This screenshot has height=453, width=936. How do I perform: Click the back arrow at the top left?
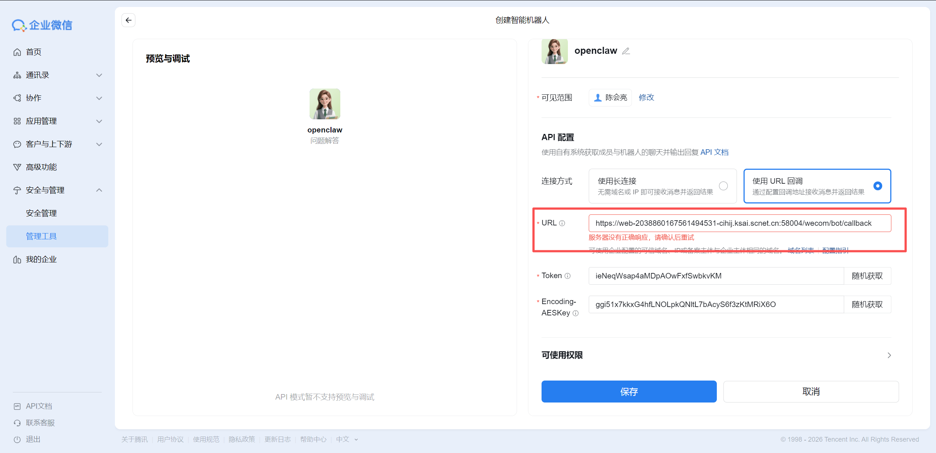point(128,20)
